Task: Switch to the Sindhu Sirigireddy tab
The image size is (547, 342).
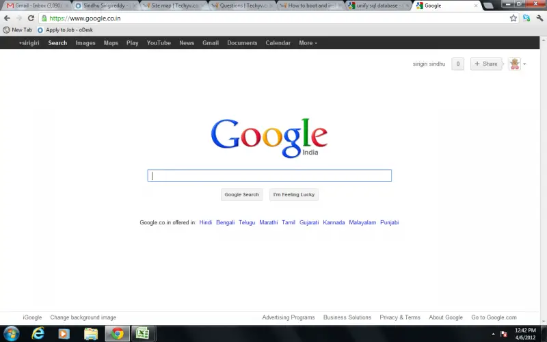Action: pyautogui.click(x=104, y=5)
